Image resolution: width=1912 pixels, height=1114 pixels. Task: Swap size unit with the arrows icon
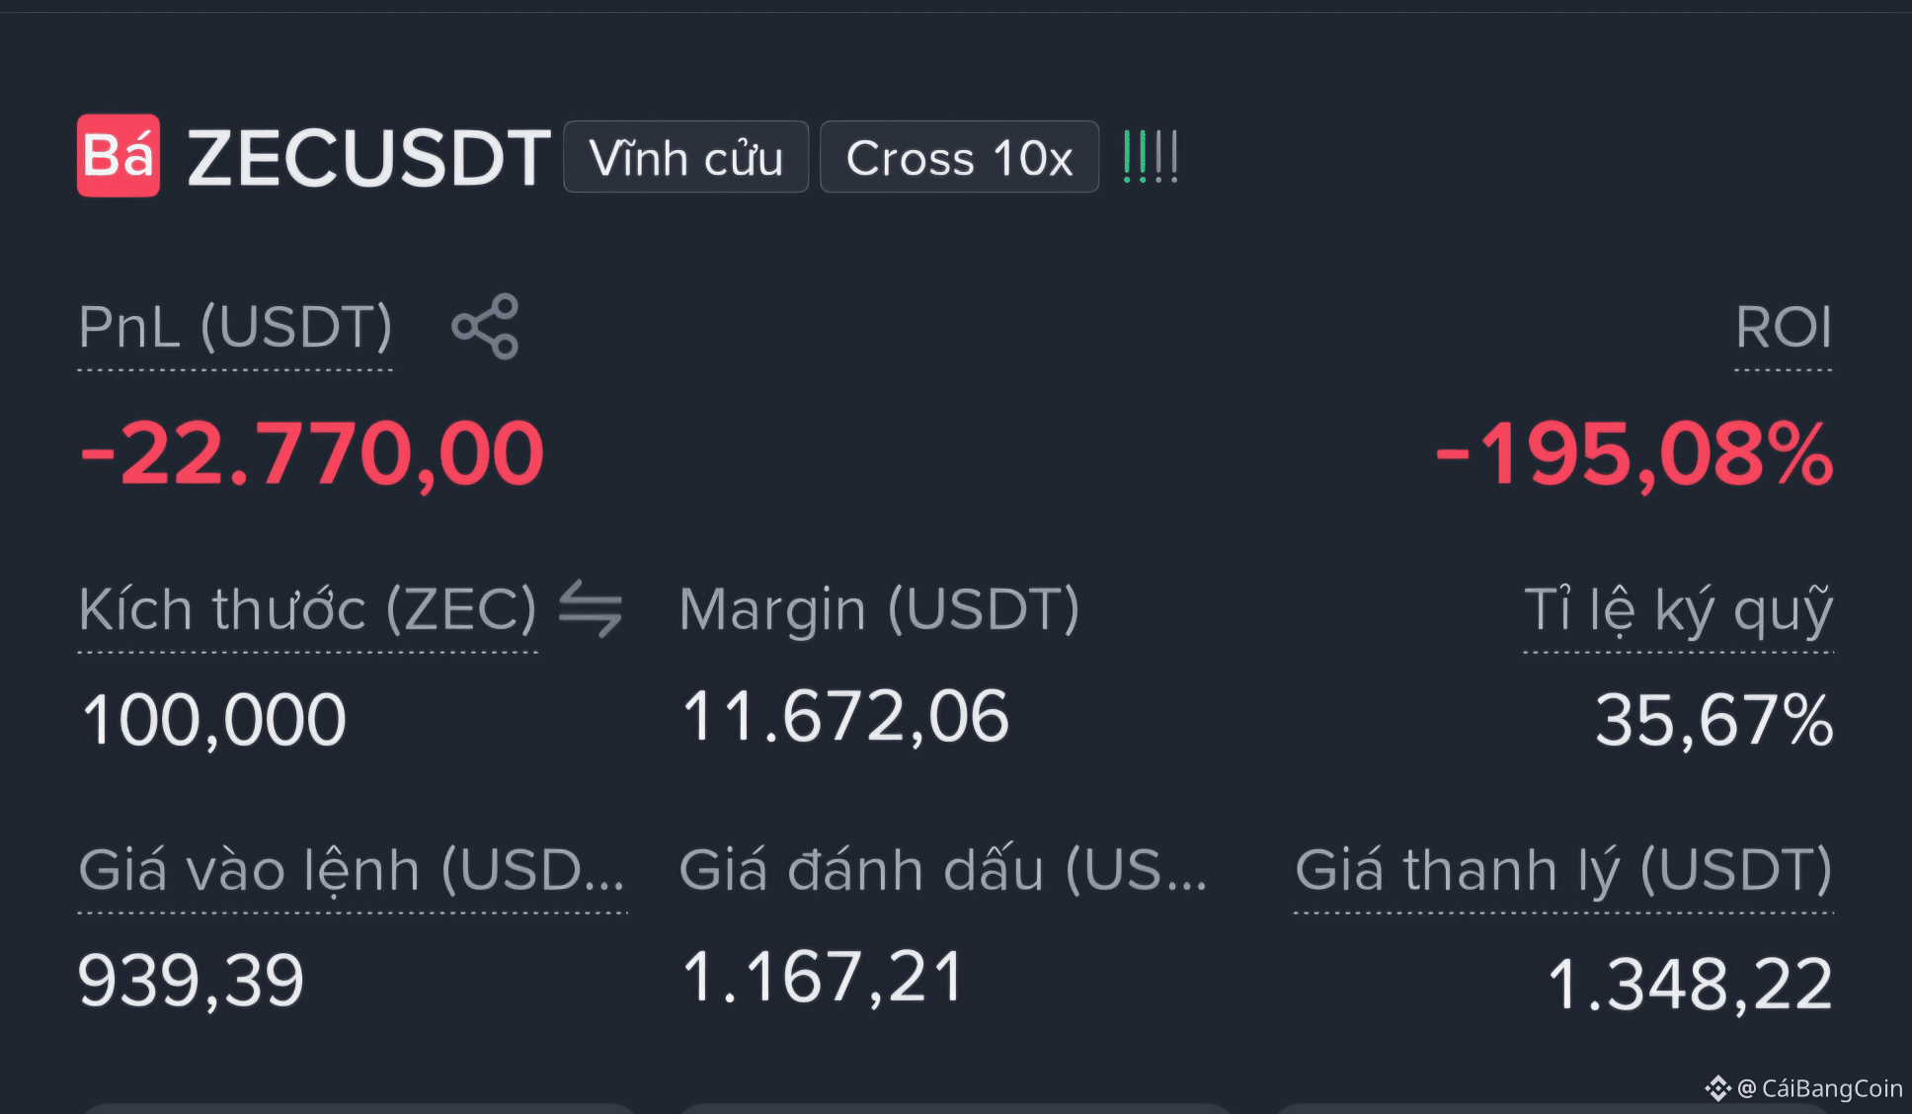pos(591,608)
